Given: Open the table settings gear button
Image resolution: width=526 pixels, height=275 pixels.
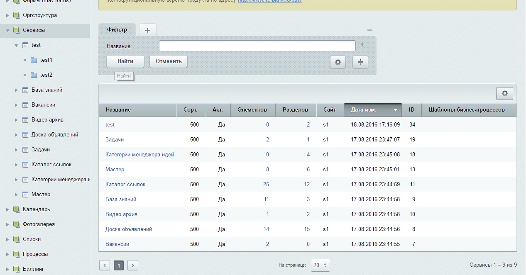Looking at the screenshot, I should [504, 93].
